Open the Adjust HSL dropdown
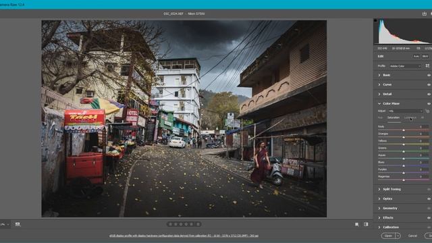432x243 pixels. pyautogui.click(x=405, y=111)
